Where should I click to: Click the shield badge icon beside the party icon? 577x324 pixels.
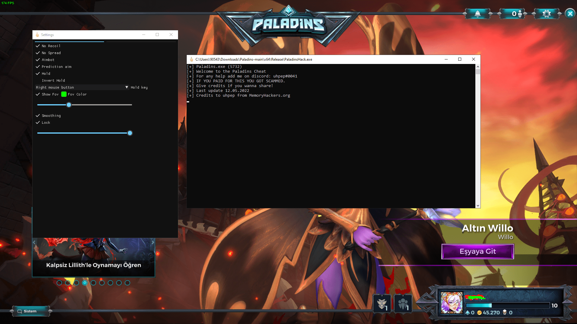382,304
